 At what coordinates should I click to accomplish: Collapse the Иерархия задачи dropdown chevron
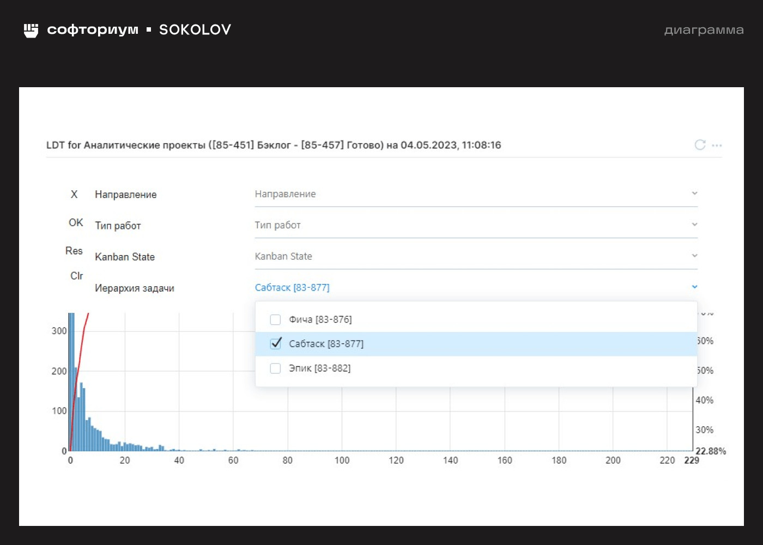[x=694, y=287]
